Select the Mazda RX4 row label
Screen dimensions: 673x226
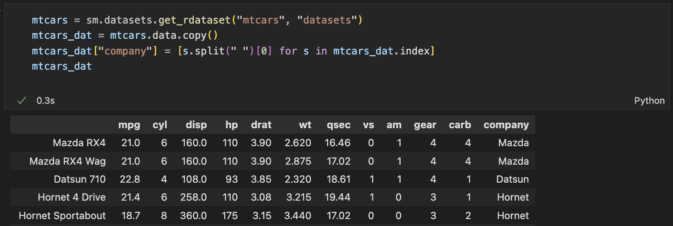[80, 143]
